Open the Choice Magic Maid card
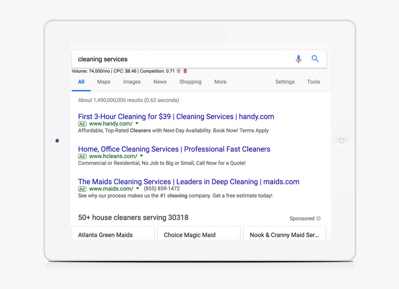Image resolution: width=399 pixels, height=289 pixels. [x=199, y=233]
